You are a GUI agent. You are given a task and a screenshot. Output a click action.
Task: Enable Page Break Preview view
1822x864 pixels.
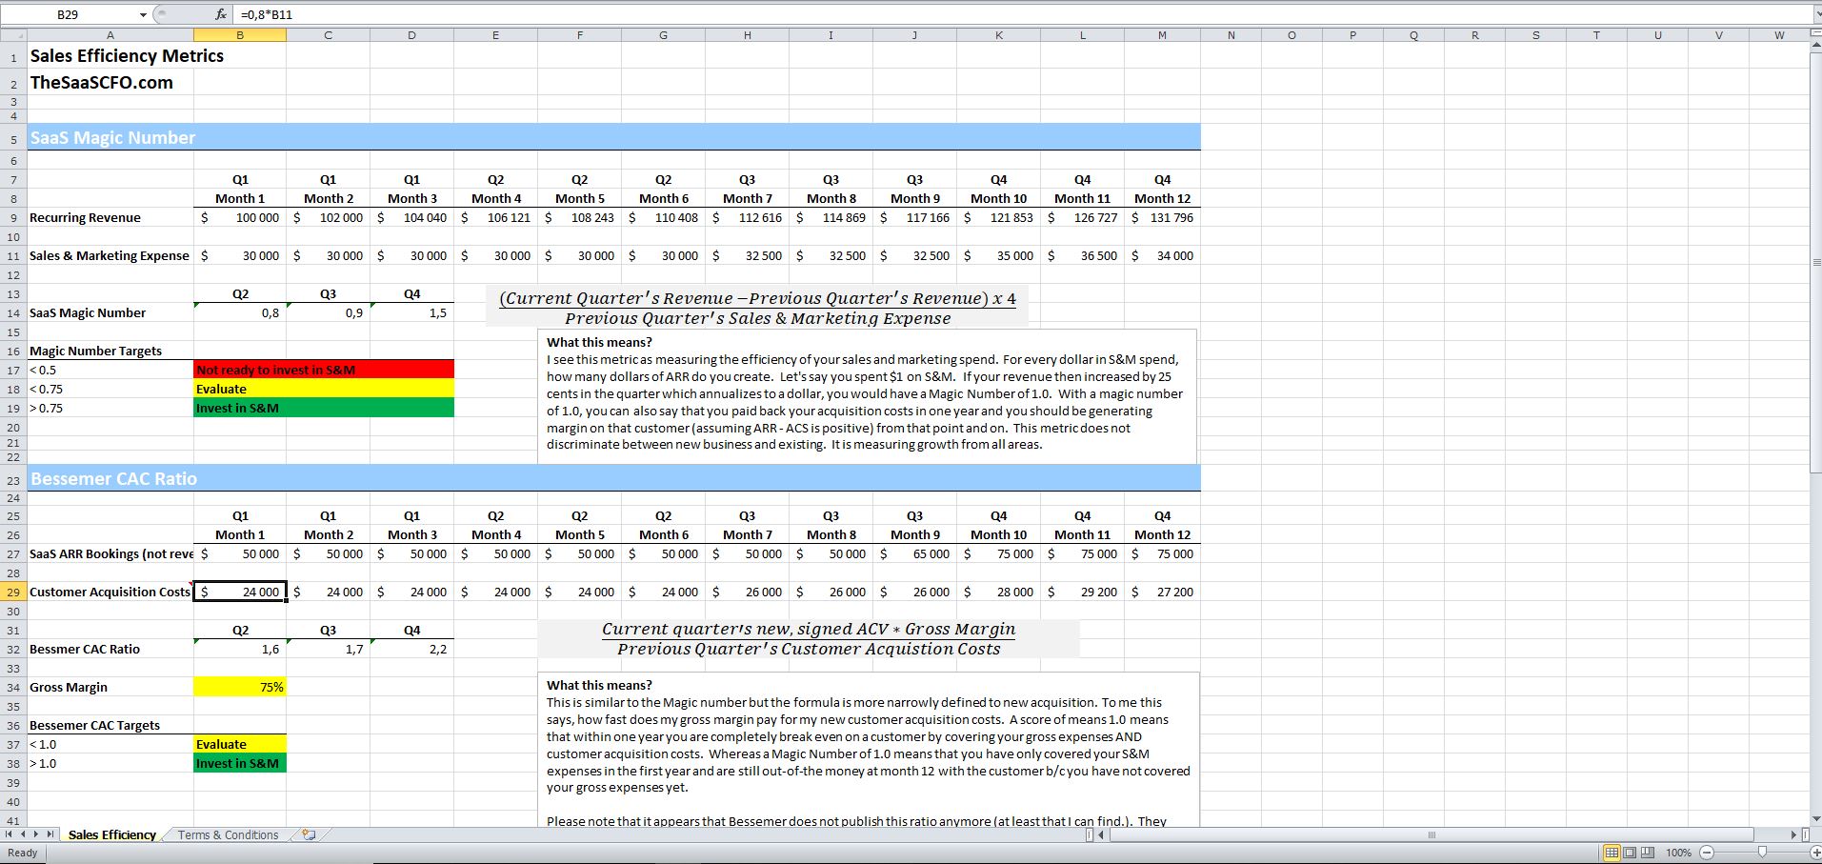tap(1647, 853)
